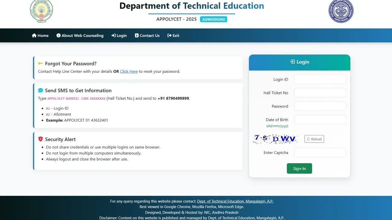Click the Home house icon in the navbar

[x=35, y=35]
